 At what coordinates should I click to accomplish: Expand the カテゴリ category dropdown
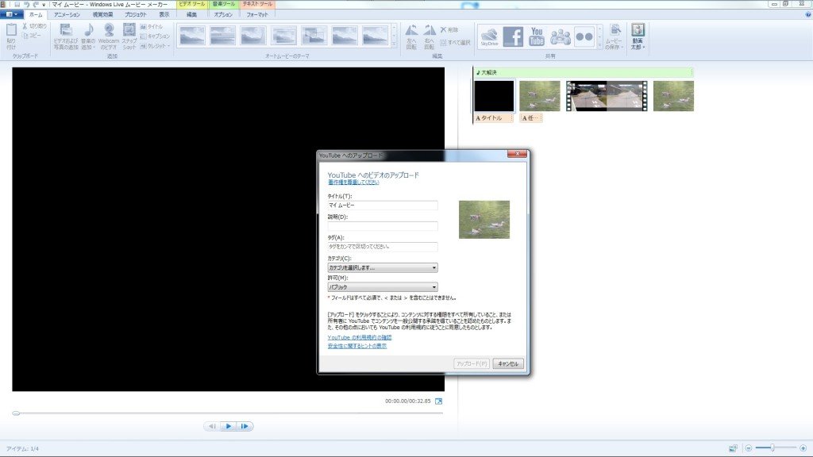[x=383, y=268]
